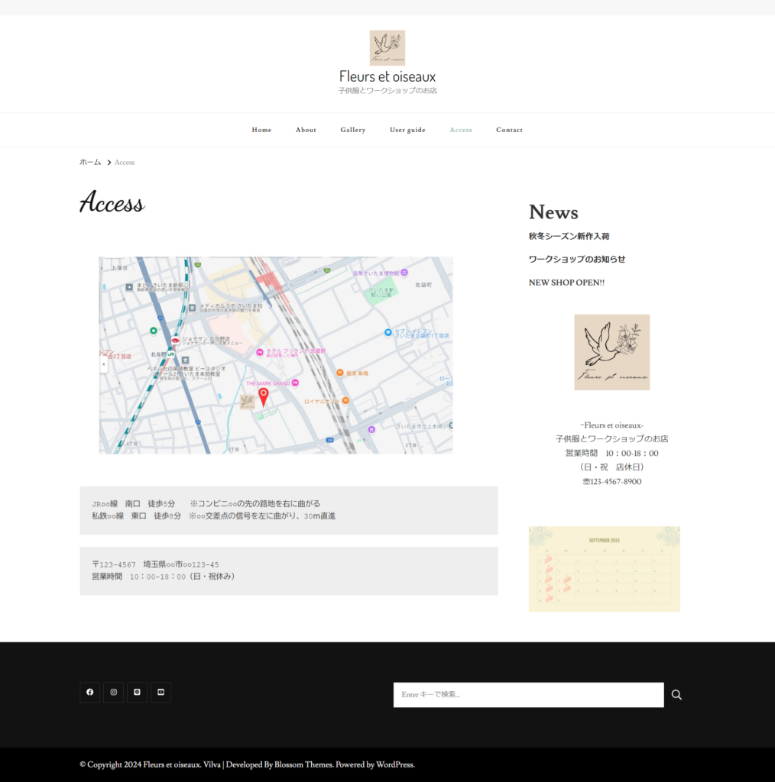Click the ホーム breadcrumb link
Screen dimensions: 775x782
(x=90, y=162)
